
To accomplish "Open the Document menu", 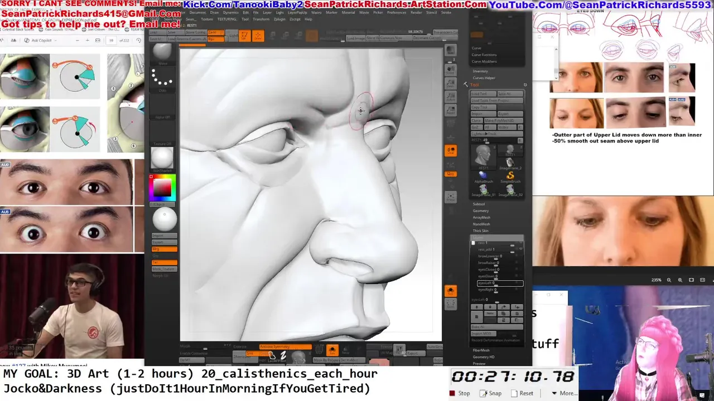I will coord(197,13).
